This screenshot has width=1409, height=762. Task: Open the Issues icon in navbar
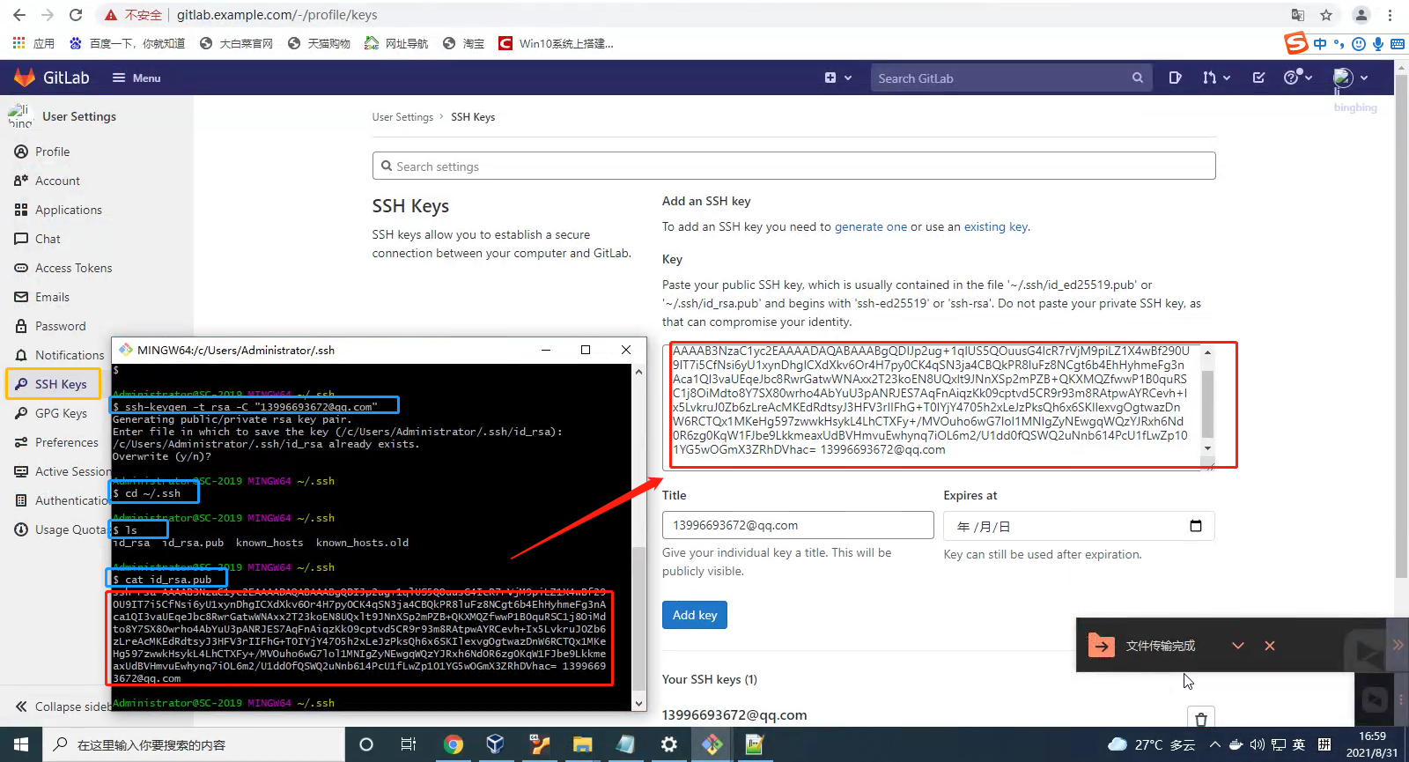pos(1175,78)
